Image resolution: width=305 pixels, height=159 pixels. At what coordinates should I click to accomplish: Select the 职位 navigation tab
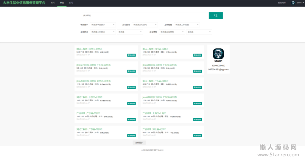(x=62, y=3)
